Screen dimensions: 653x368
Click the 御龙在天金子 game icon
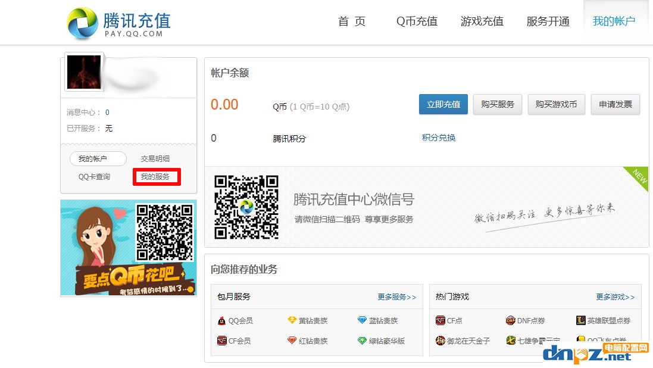click(440, 341)
